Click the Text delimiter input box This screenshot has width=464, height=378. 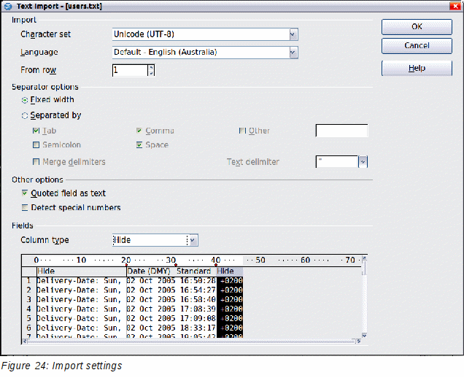[337, 162]
